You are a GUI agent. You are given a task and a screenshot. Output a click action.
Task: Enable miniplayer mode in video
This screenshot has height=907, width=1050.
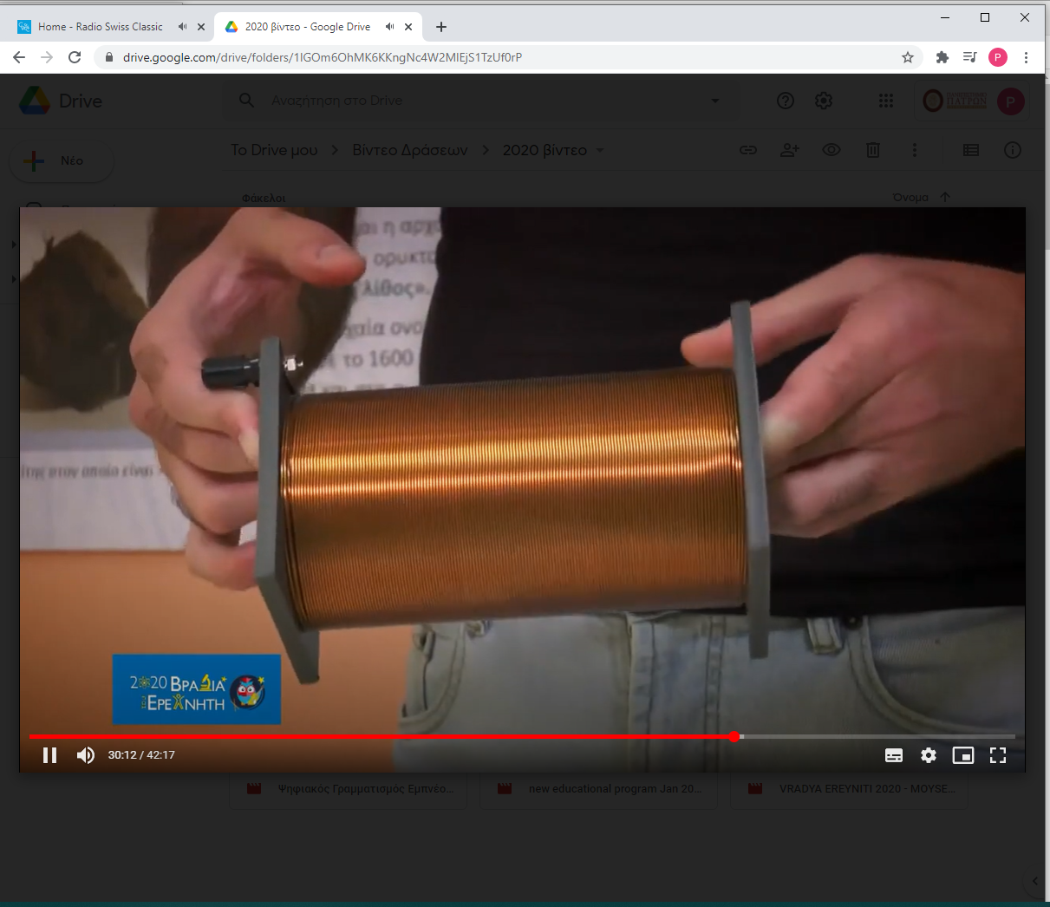[x=963, y=755]
